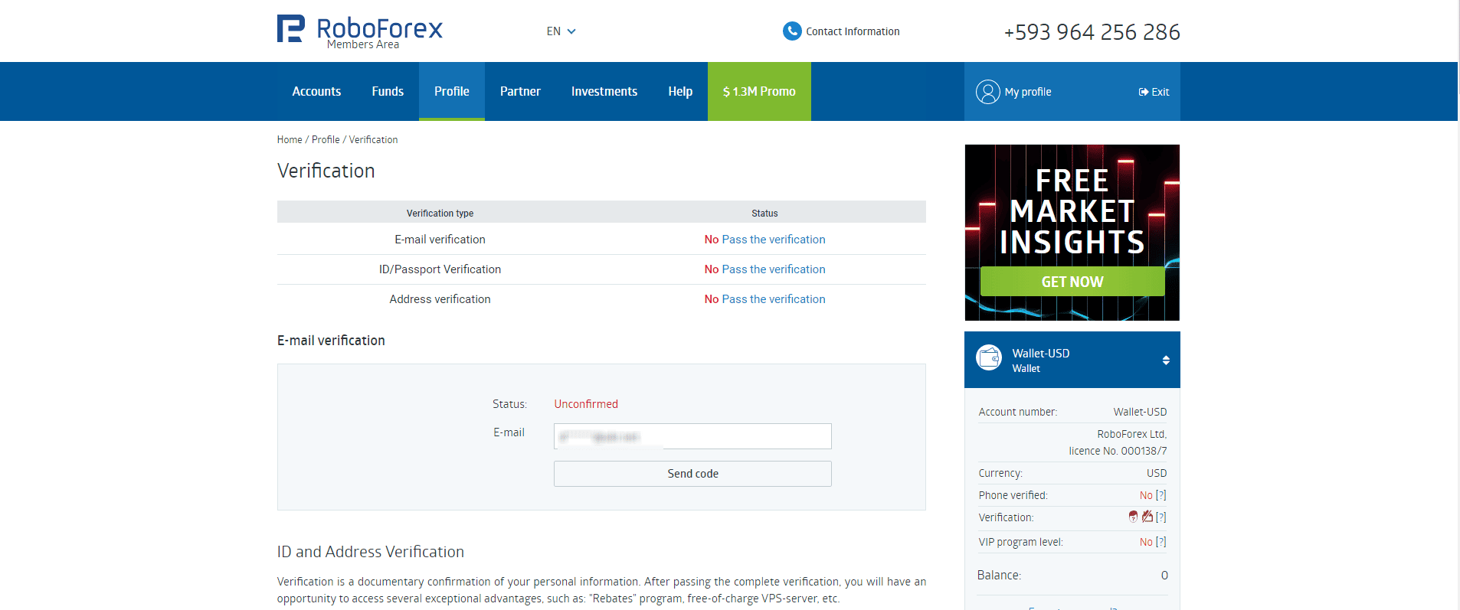Open the [?] help next to VIP program level

click(x=1161, y=542)
